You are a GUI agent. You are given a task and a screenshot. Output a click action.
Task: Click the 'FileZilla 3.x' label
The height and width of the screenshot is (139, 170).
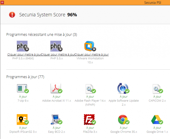pyautogui.click(x=90, y=132)
